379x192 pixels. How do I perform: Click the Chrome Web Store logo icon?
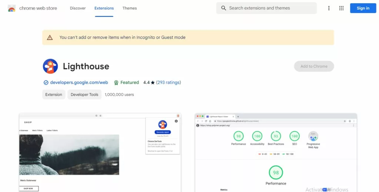pos(11,8)
